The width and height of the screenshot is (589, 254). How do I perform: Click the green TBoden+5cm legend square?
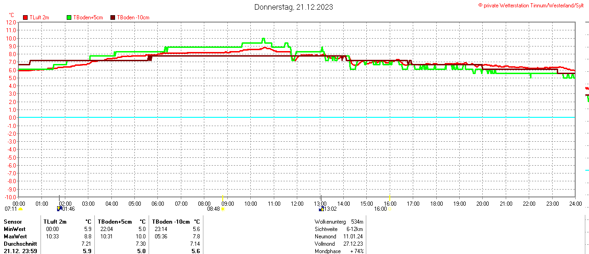point(69,17)
